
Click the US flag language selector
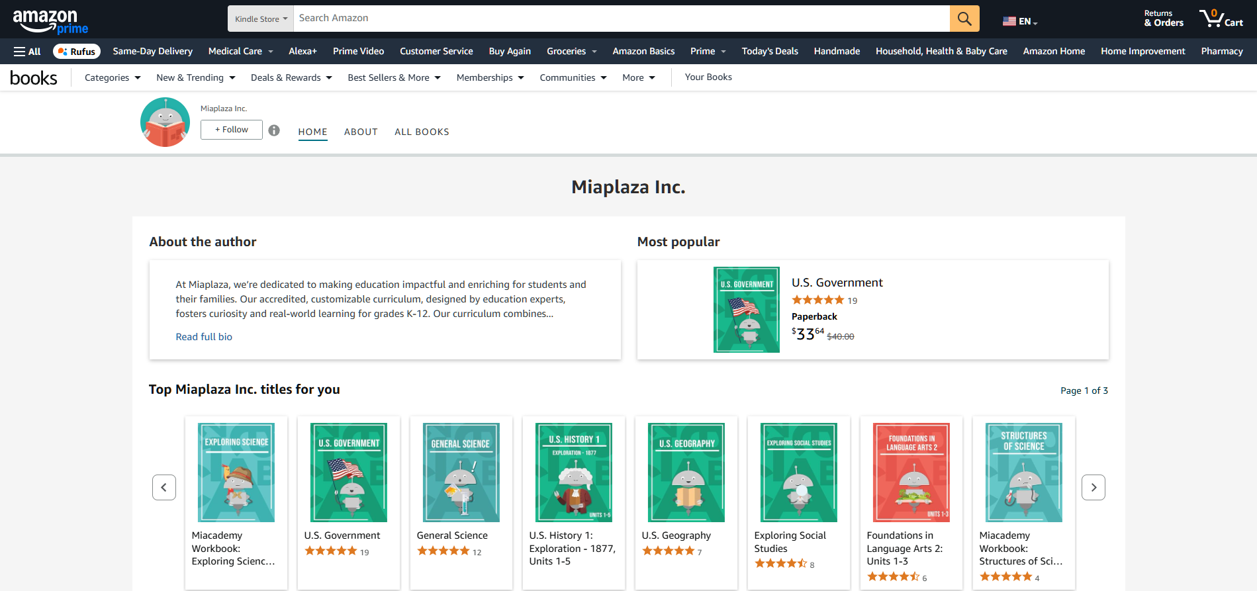click(1020, 21)
